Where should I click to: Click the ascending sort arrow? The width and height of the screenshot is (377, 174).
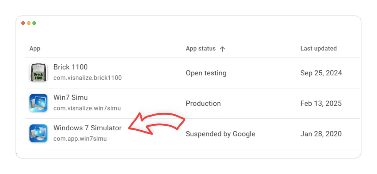tap(223, 49)
